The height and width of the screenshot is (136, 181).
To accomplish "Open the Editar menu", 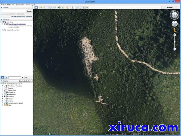I will tap(9, 5).
